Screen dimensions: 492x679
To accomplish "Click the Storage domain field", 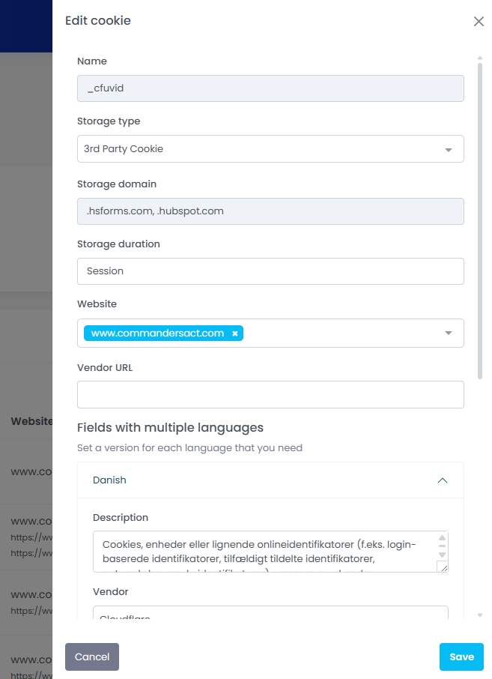I will (x=270, y=211).
